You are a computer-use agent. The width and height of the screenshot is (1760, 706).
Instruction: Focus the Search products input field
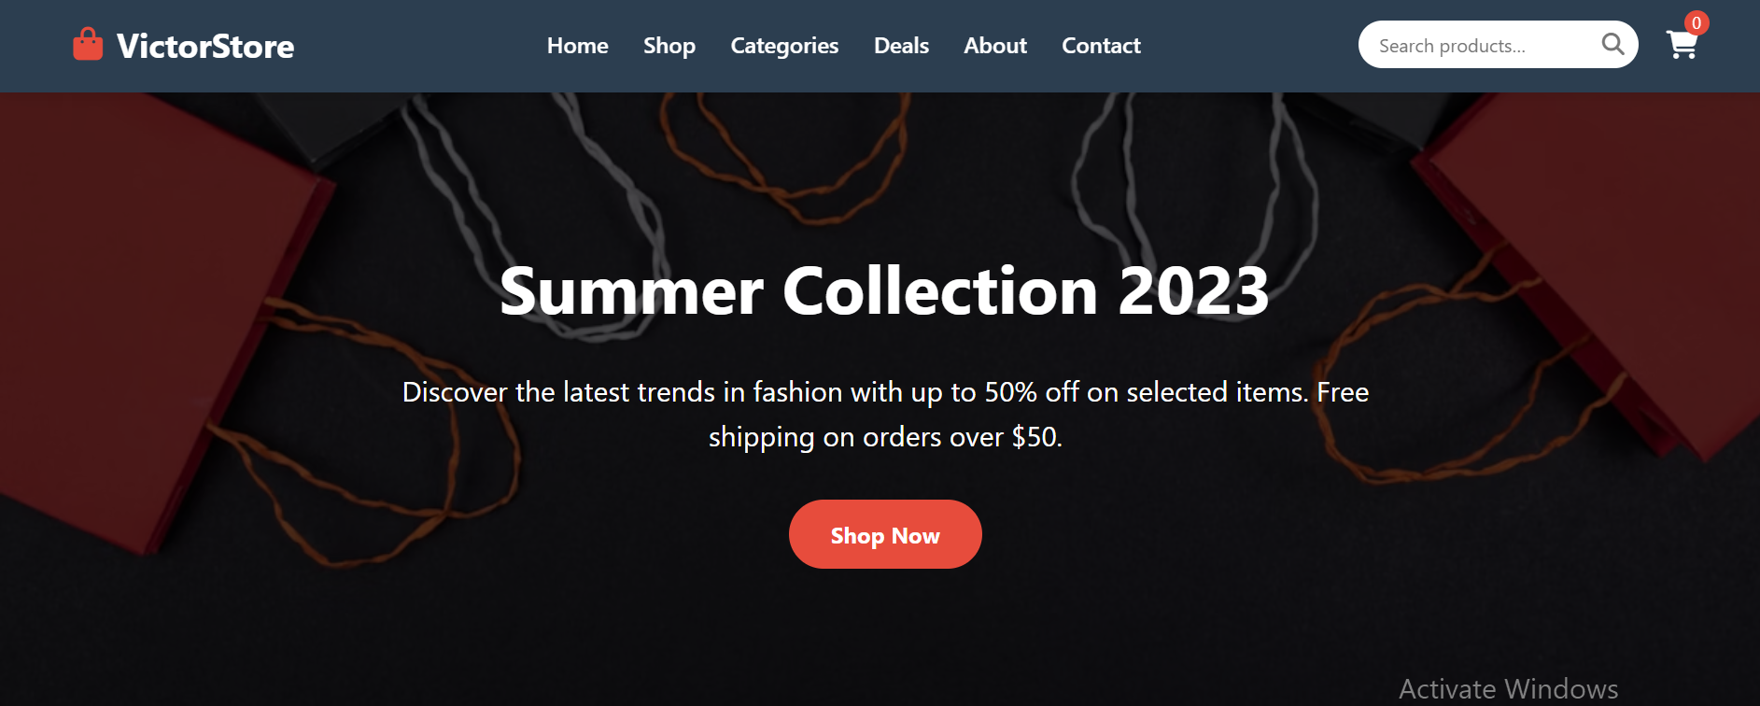(x=1485, y=45)
